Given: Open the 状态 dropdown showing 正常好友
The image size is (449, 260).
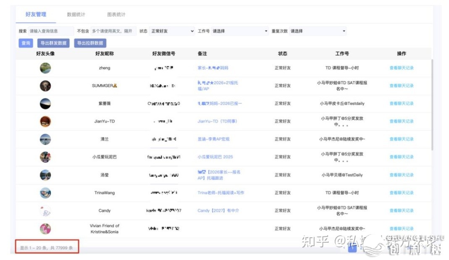Looking at the screenshot, I should coord(172,31).
